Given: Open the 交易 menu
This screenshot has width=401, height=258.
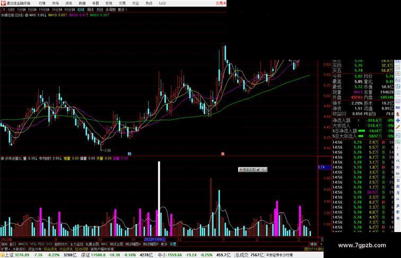Looking at the screenshot, I should coord(122,3).
